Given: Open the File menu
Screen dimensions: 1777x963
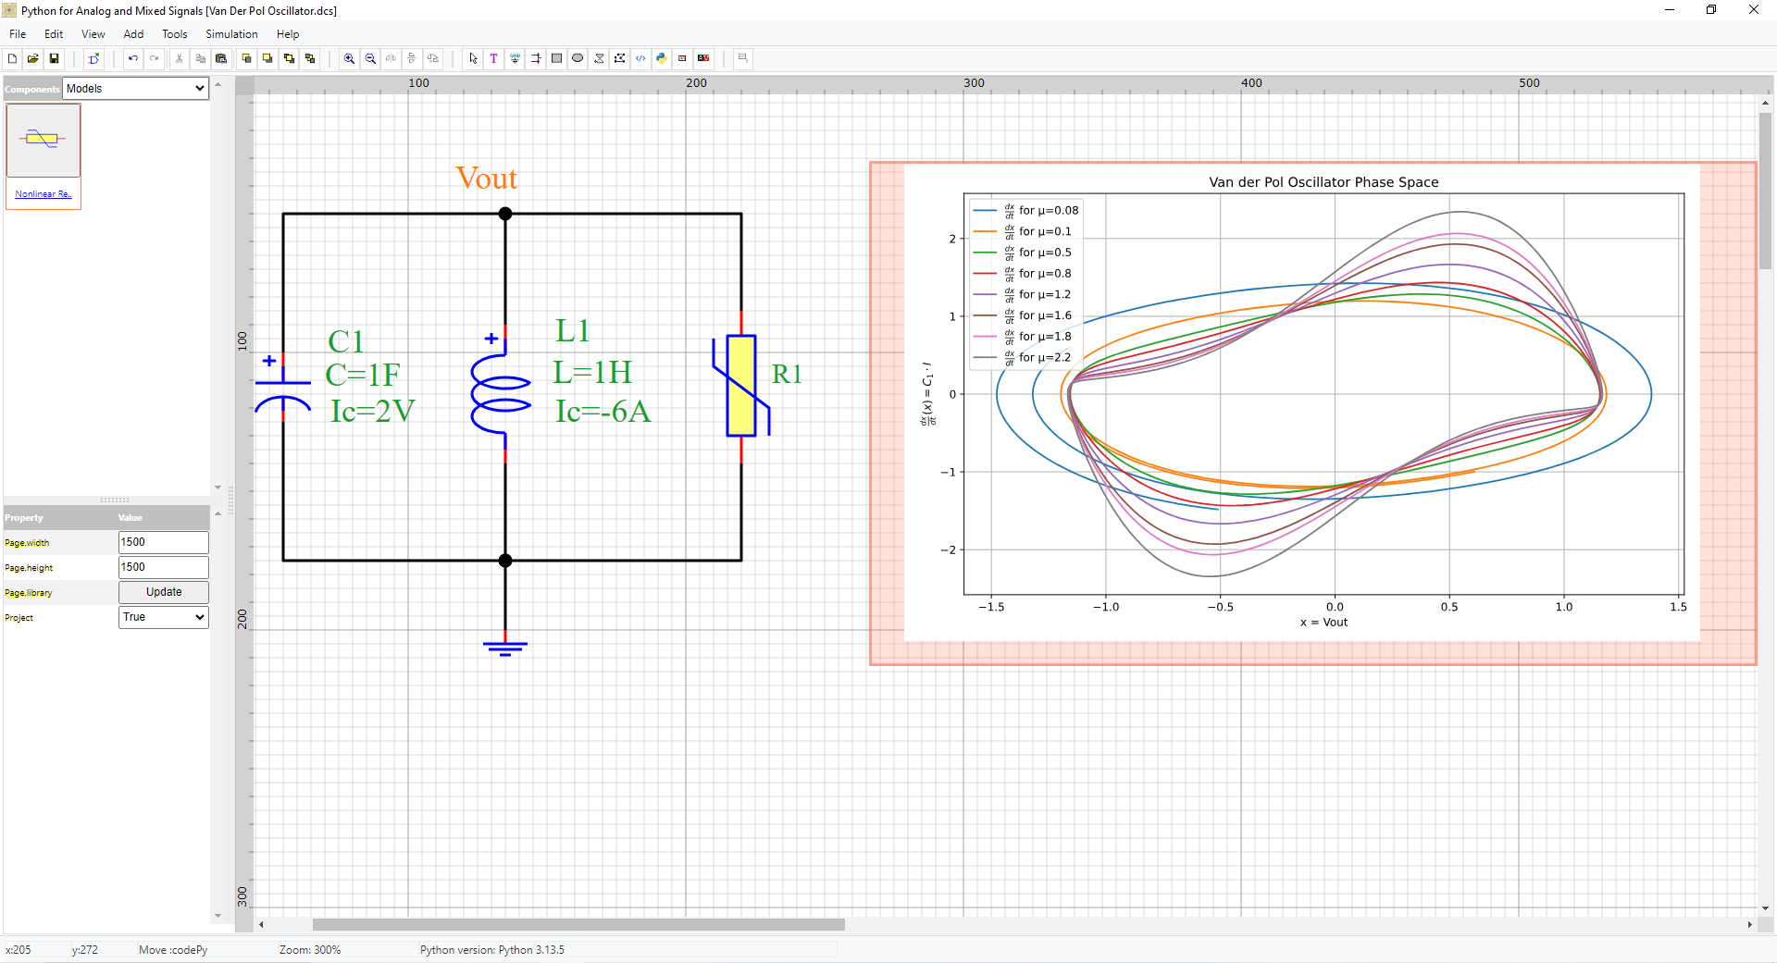Looking at the screenshot, I should point(18,34).
